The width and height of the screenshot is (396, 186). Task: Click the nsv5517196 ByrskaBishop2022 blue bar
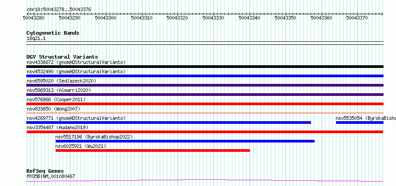[185, 141]
